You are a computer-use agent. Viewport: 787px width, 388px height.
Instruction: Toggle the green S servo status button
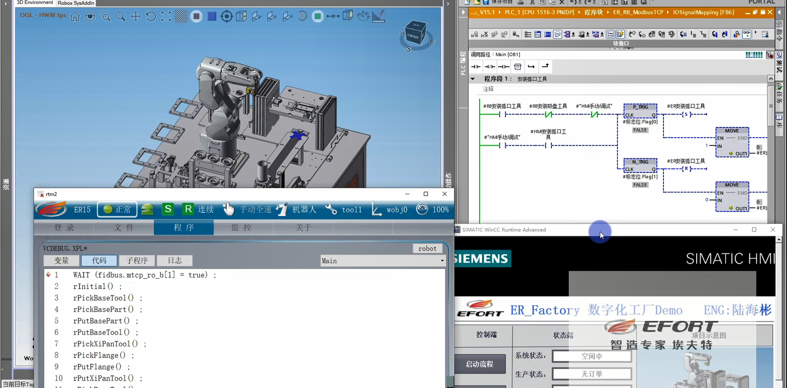[168, 209]
